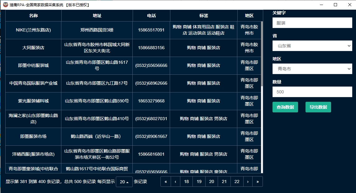Select page 19 in pagination
Screen dimensions: 356x193
tap(199, 181)
